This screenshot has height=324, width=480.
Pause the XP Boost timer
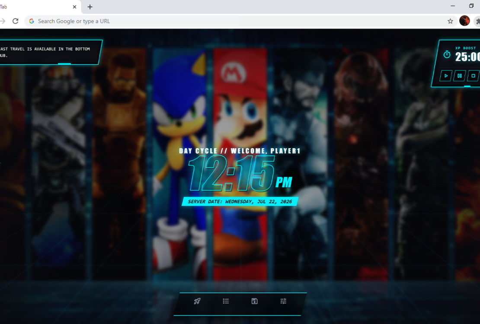pos(460,76)
